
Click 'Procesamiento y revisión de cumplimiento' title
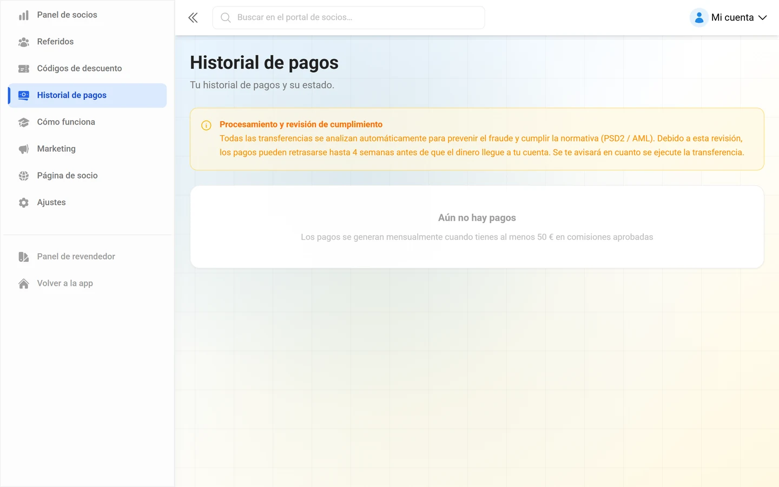[301, 124]
